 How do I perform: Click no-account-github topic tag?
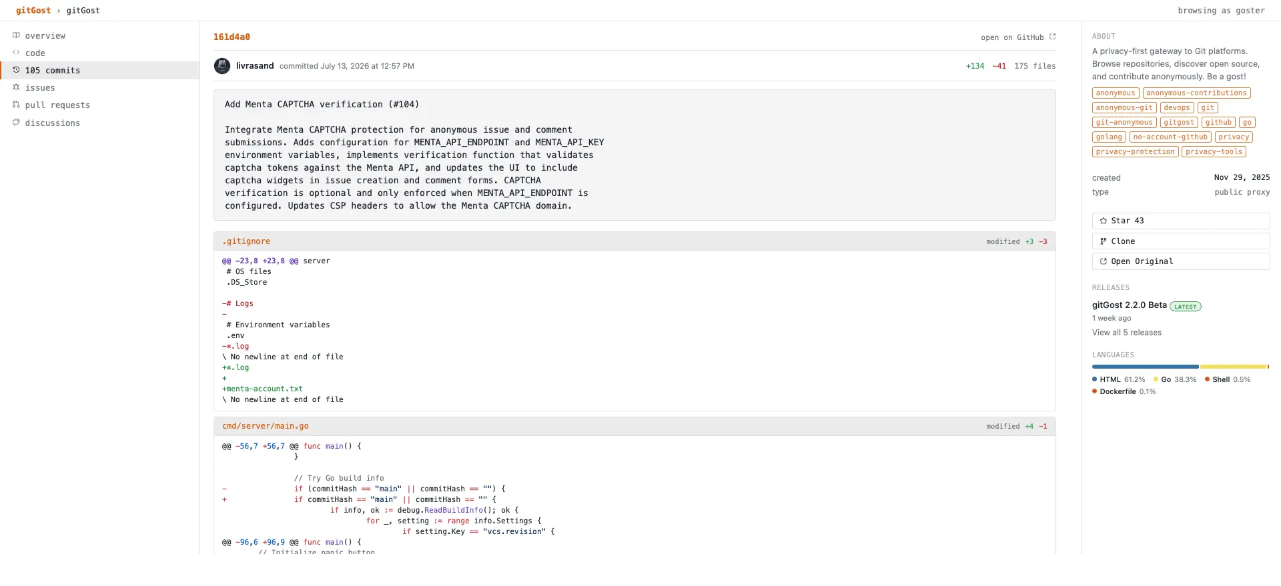pos(1170,137)
